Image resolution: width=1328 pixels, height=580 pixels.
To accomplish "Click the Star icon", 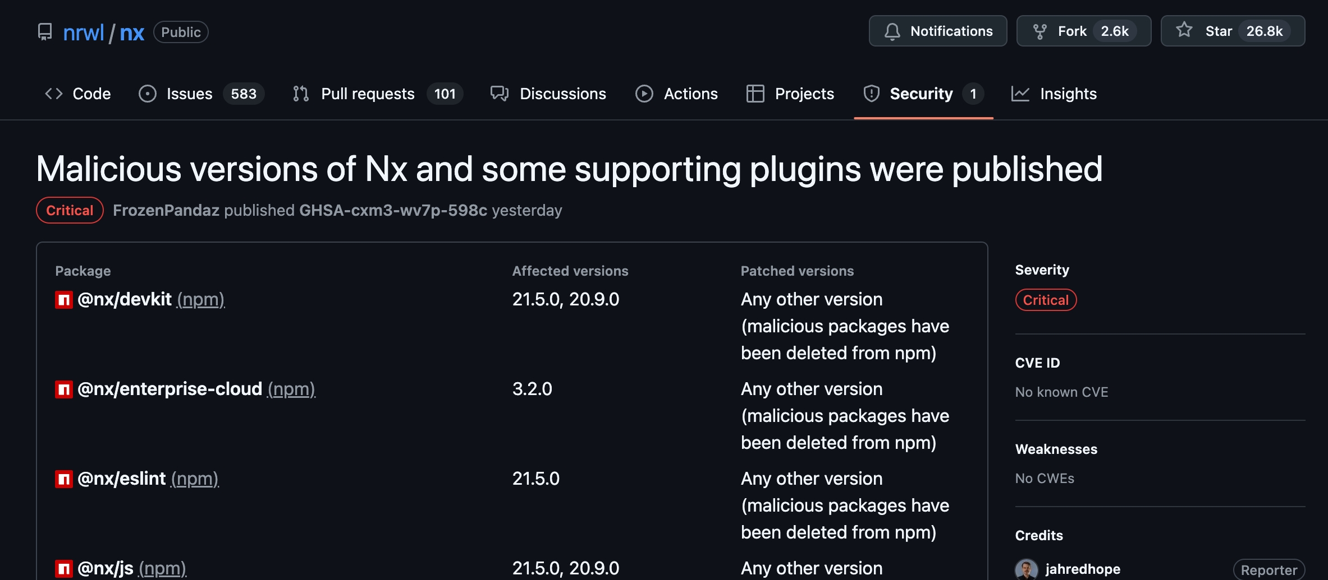I will (x=1184, y=30).
